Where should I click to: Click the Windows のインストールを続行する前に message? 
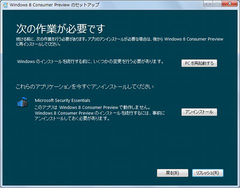point(90,61)
